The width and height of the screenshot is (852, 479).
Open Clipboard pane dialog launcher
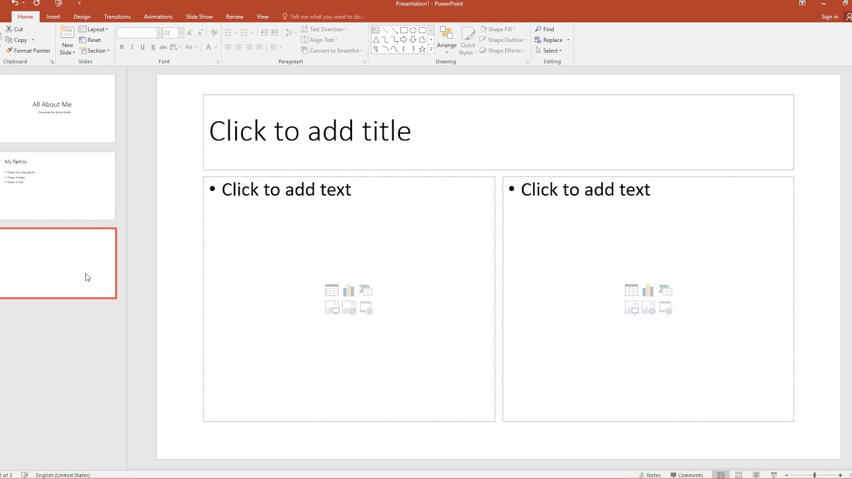(x=52, y=62)
